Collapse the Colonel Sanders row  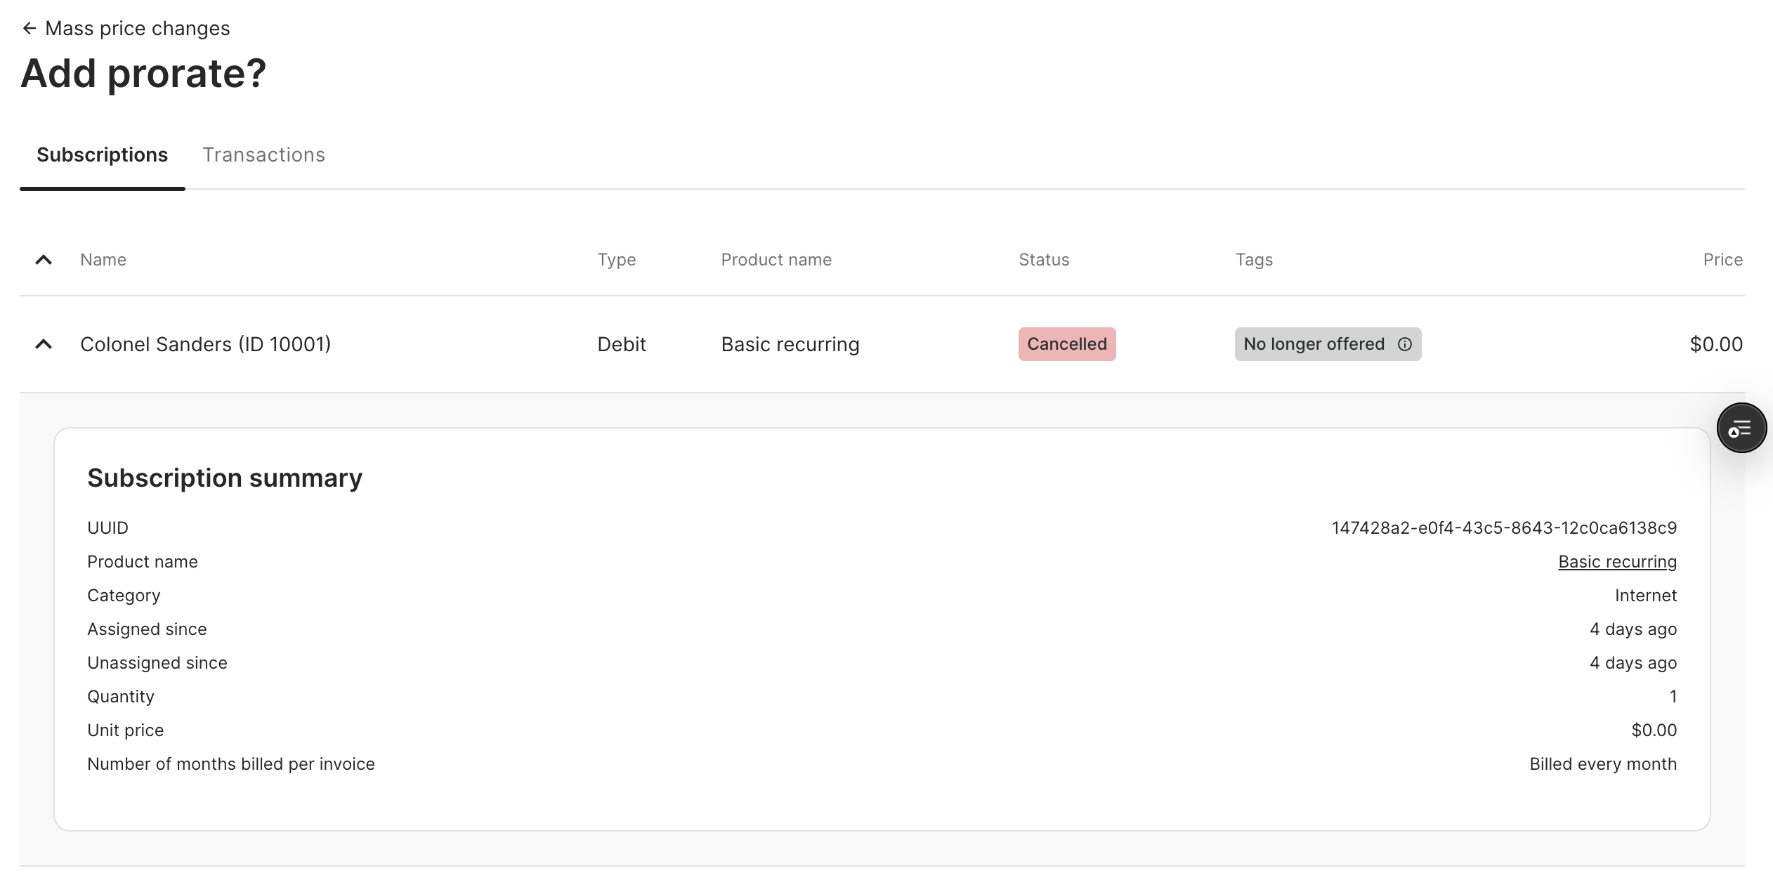coord(44,344)
